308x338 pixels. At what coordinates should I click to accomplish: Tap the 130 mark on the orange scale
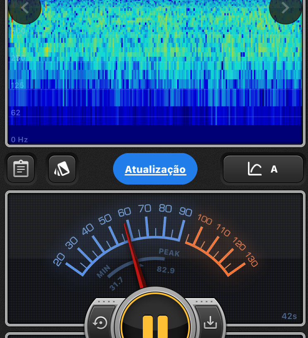(x=250, y=260)
